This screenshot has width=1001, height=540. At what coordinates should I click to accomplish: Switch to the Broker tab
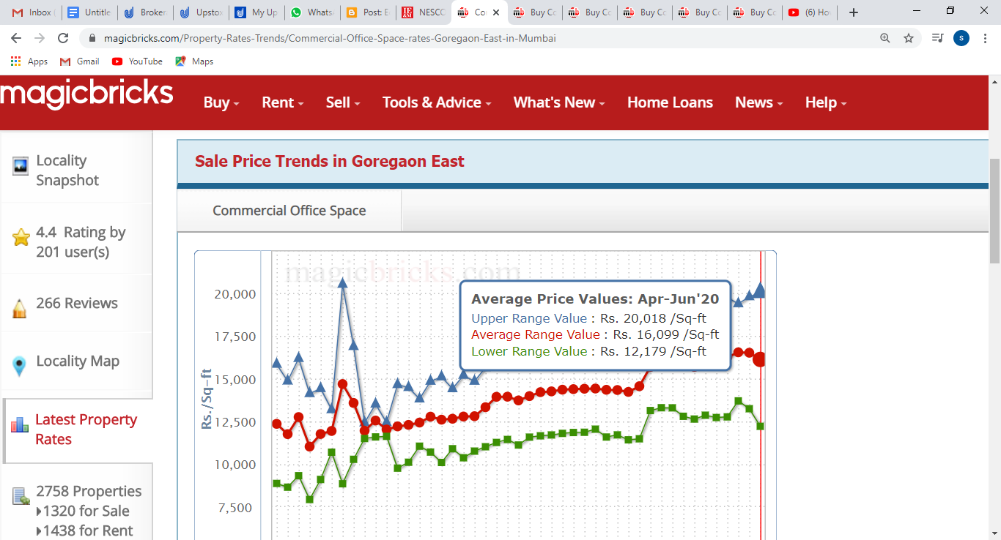click(144, 12)
